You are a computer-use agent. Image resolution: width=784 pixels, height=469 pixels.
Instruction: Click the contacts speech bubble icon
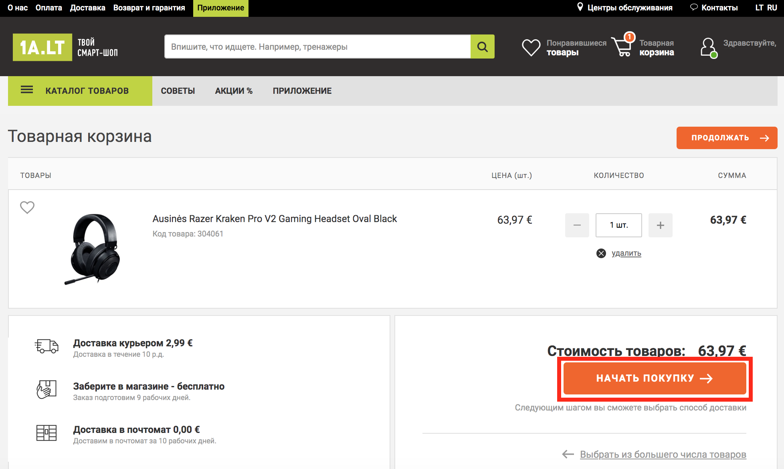point(694,7)
